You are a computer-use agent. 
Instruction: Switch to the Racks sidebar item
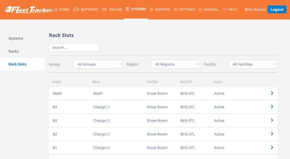click(x=14, y=51)
